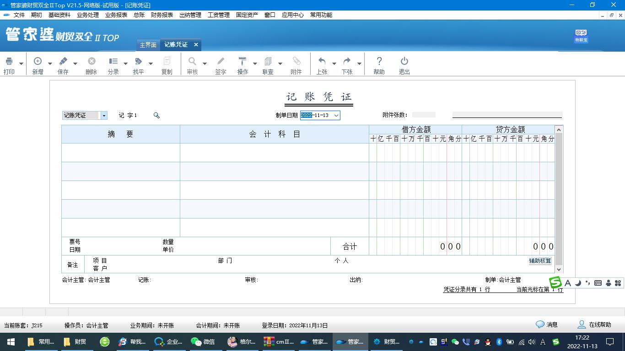Viewport: 625px width, 351px height.
Task: Expand the 联查 dropdown arrow
Action: [280, 64]
